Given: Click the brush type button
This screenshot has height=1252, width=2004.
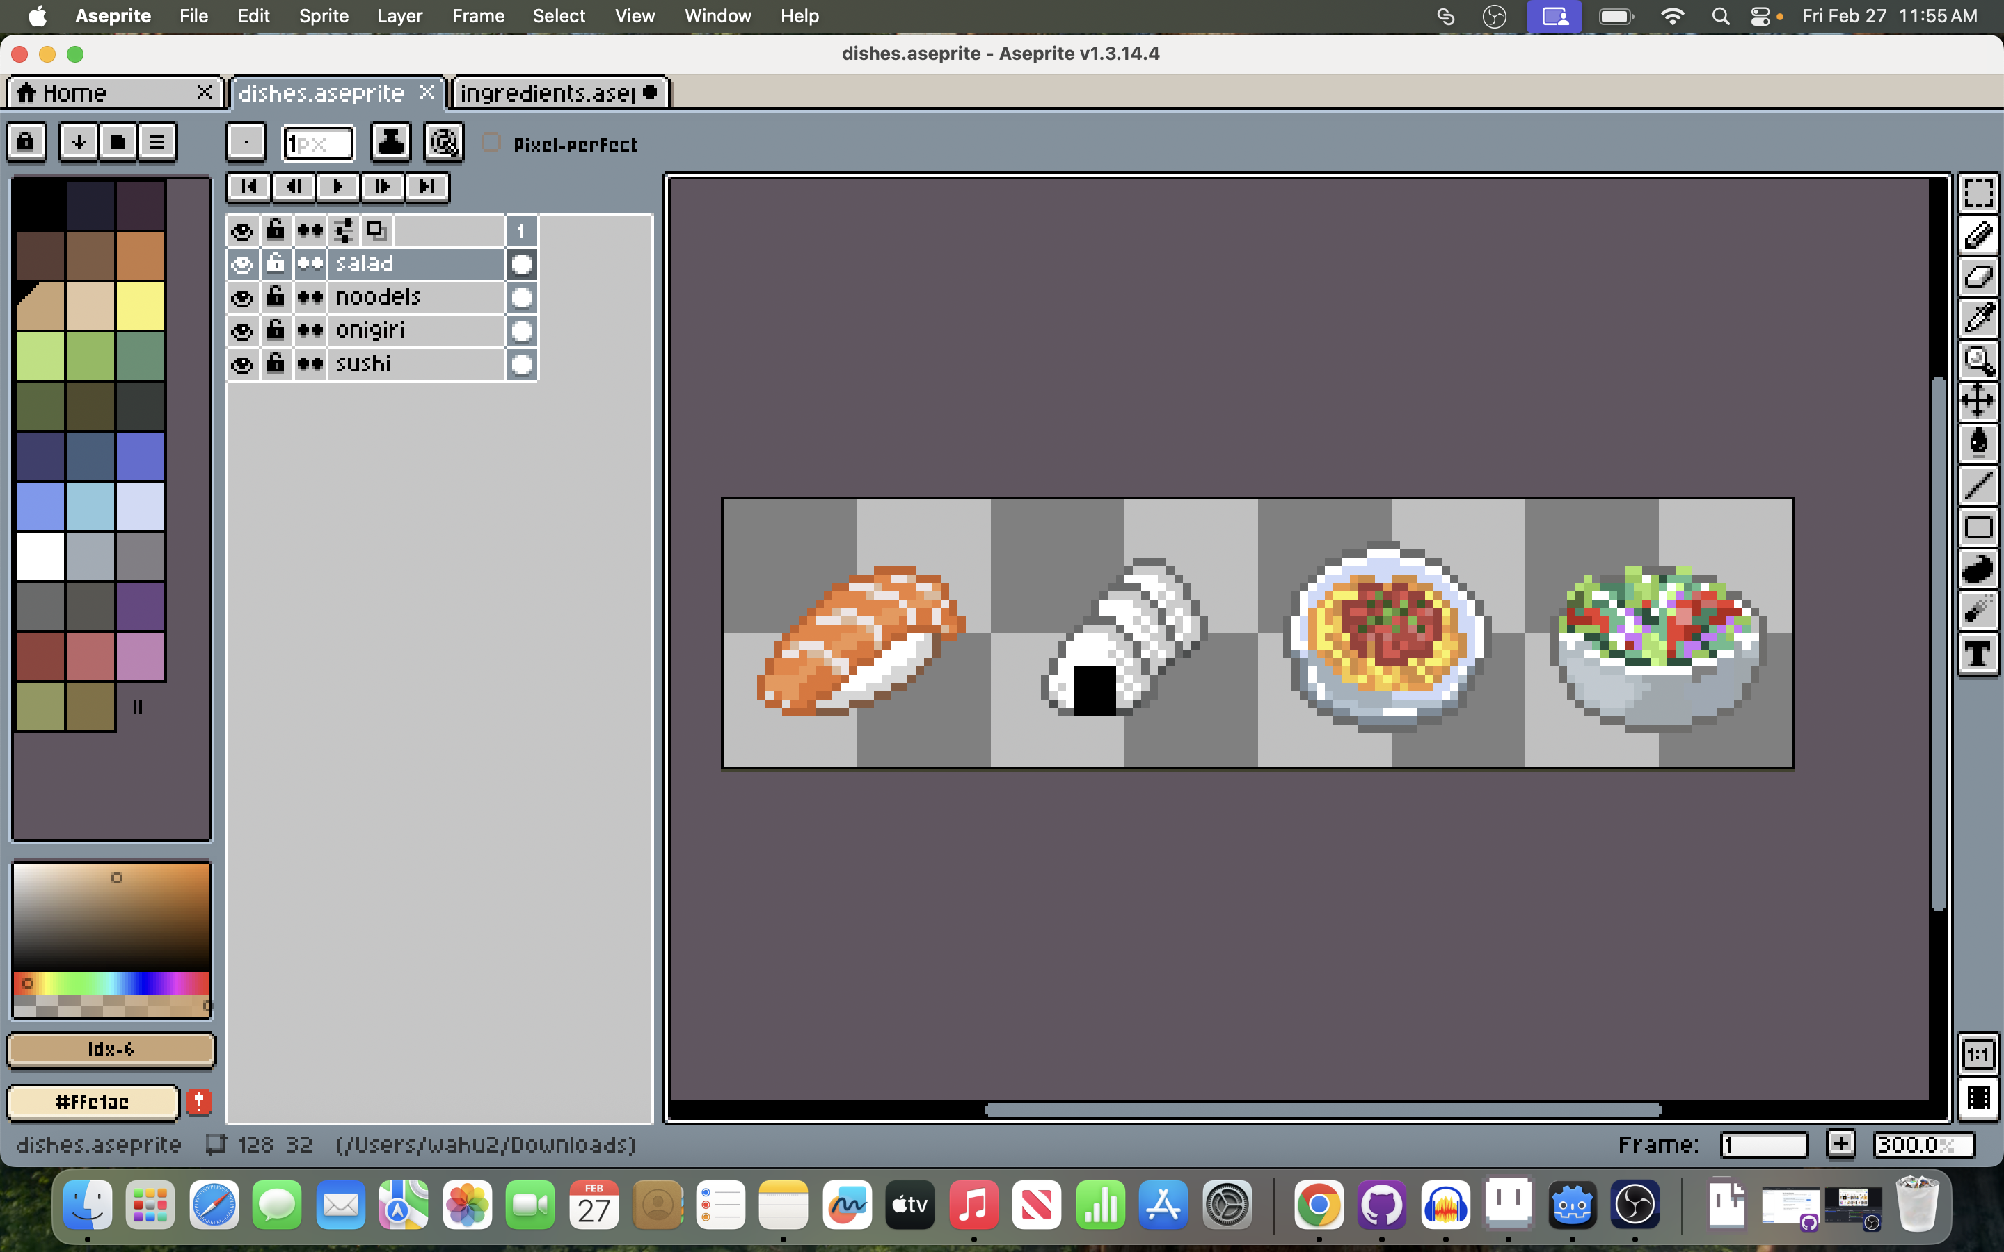Looking at the screenshot, I should click(246, 143).
